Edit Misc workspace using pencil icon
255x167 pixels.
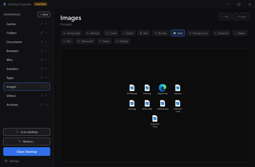(x=41, y=60)
